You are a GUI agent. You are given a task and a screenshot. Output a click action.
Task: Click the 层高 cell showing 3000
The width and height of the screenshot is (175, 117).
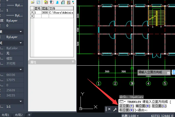pos(45,13)
